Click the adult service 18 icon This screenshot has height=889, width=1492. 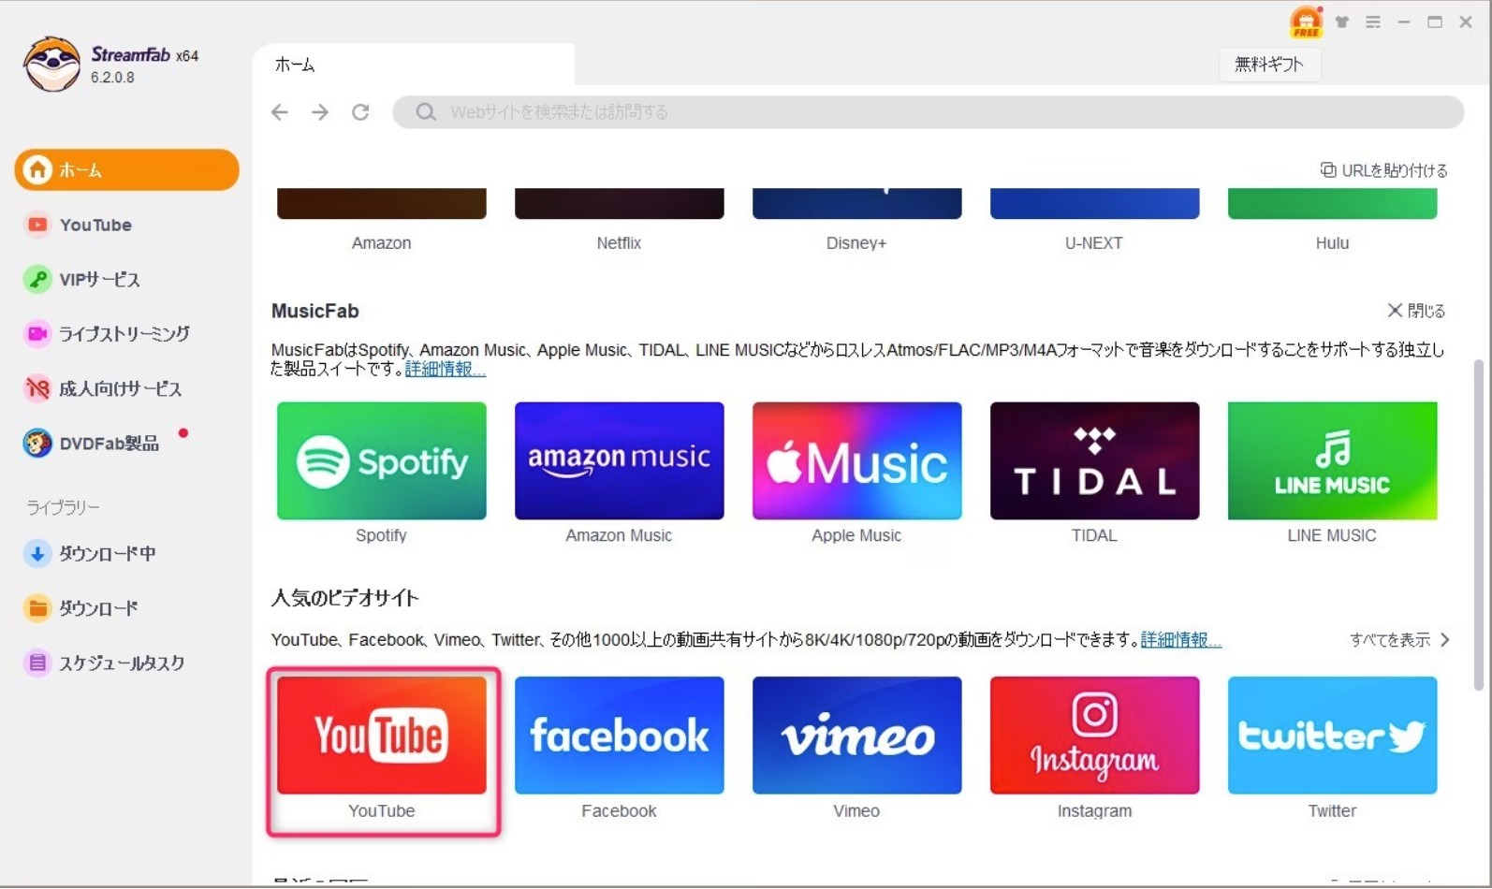[37, 388]
